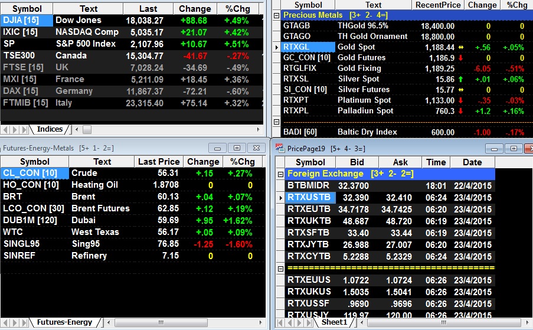Click scroll-left arrow beside the Sheet1 tab
This screenshot has height=330, width=533.
click(x=362, y=322)
